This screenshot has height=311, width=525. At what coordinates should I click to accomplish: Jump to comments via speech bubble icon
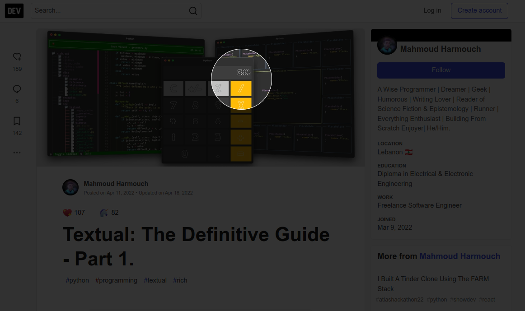(x=17, y=89)
